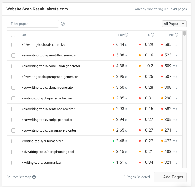195x187 pixels.
Task: Click the /es/writing-tools/sentence-rewriter URL
Action: click(x=48, y=109)
